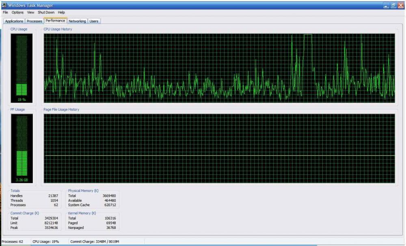
Task: Select the Performance tab
Action: coord(55,21)
